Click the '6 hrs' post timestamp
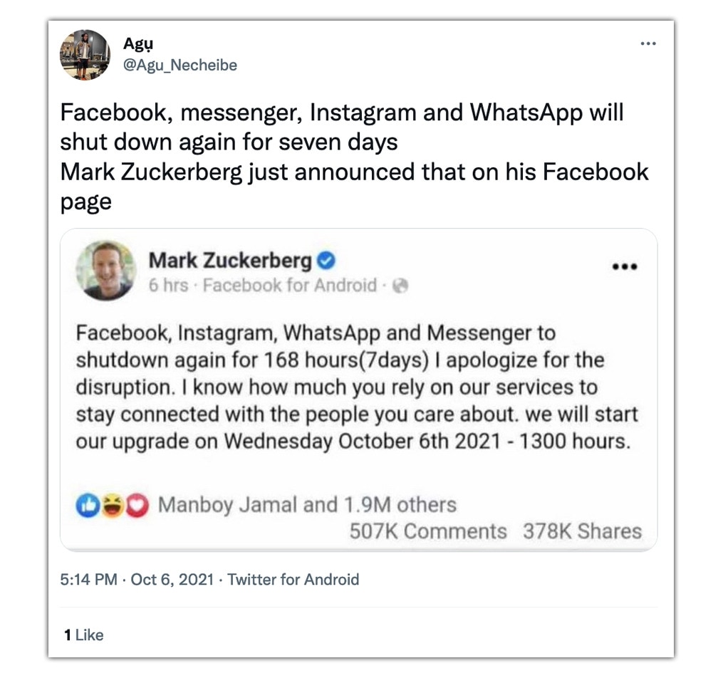The height and width of the screenshot is (678, 718). [168, 285]
